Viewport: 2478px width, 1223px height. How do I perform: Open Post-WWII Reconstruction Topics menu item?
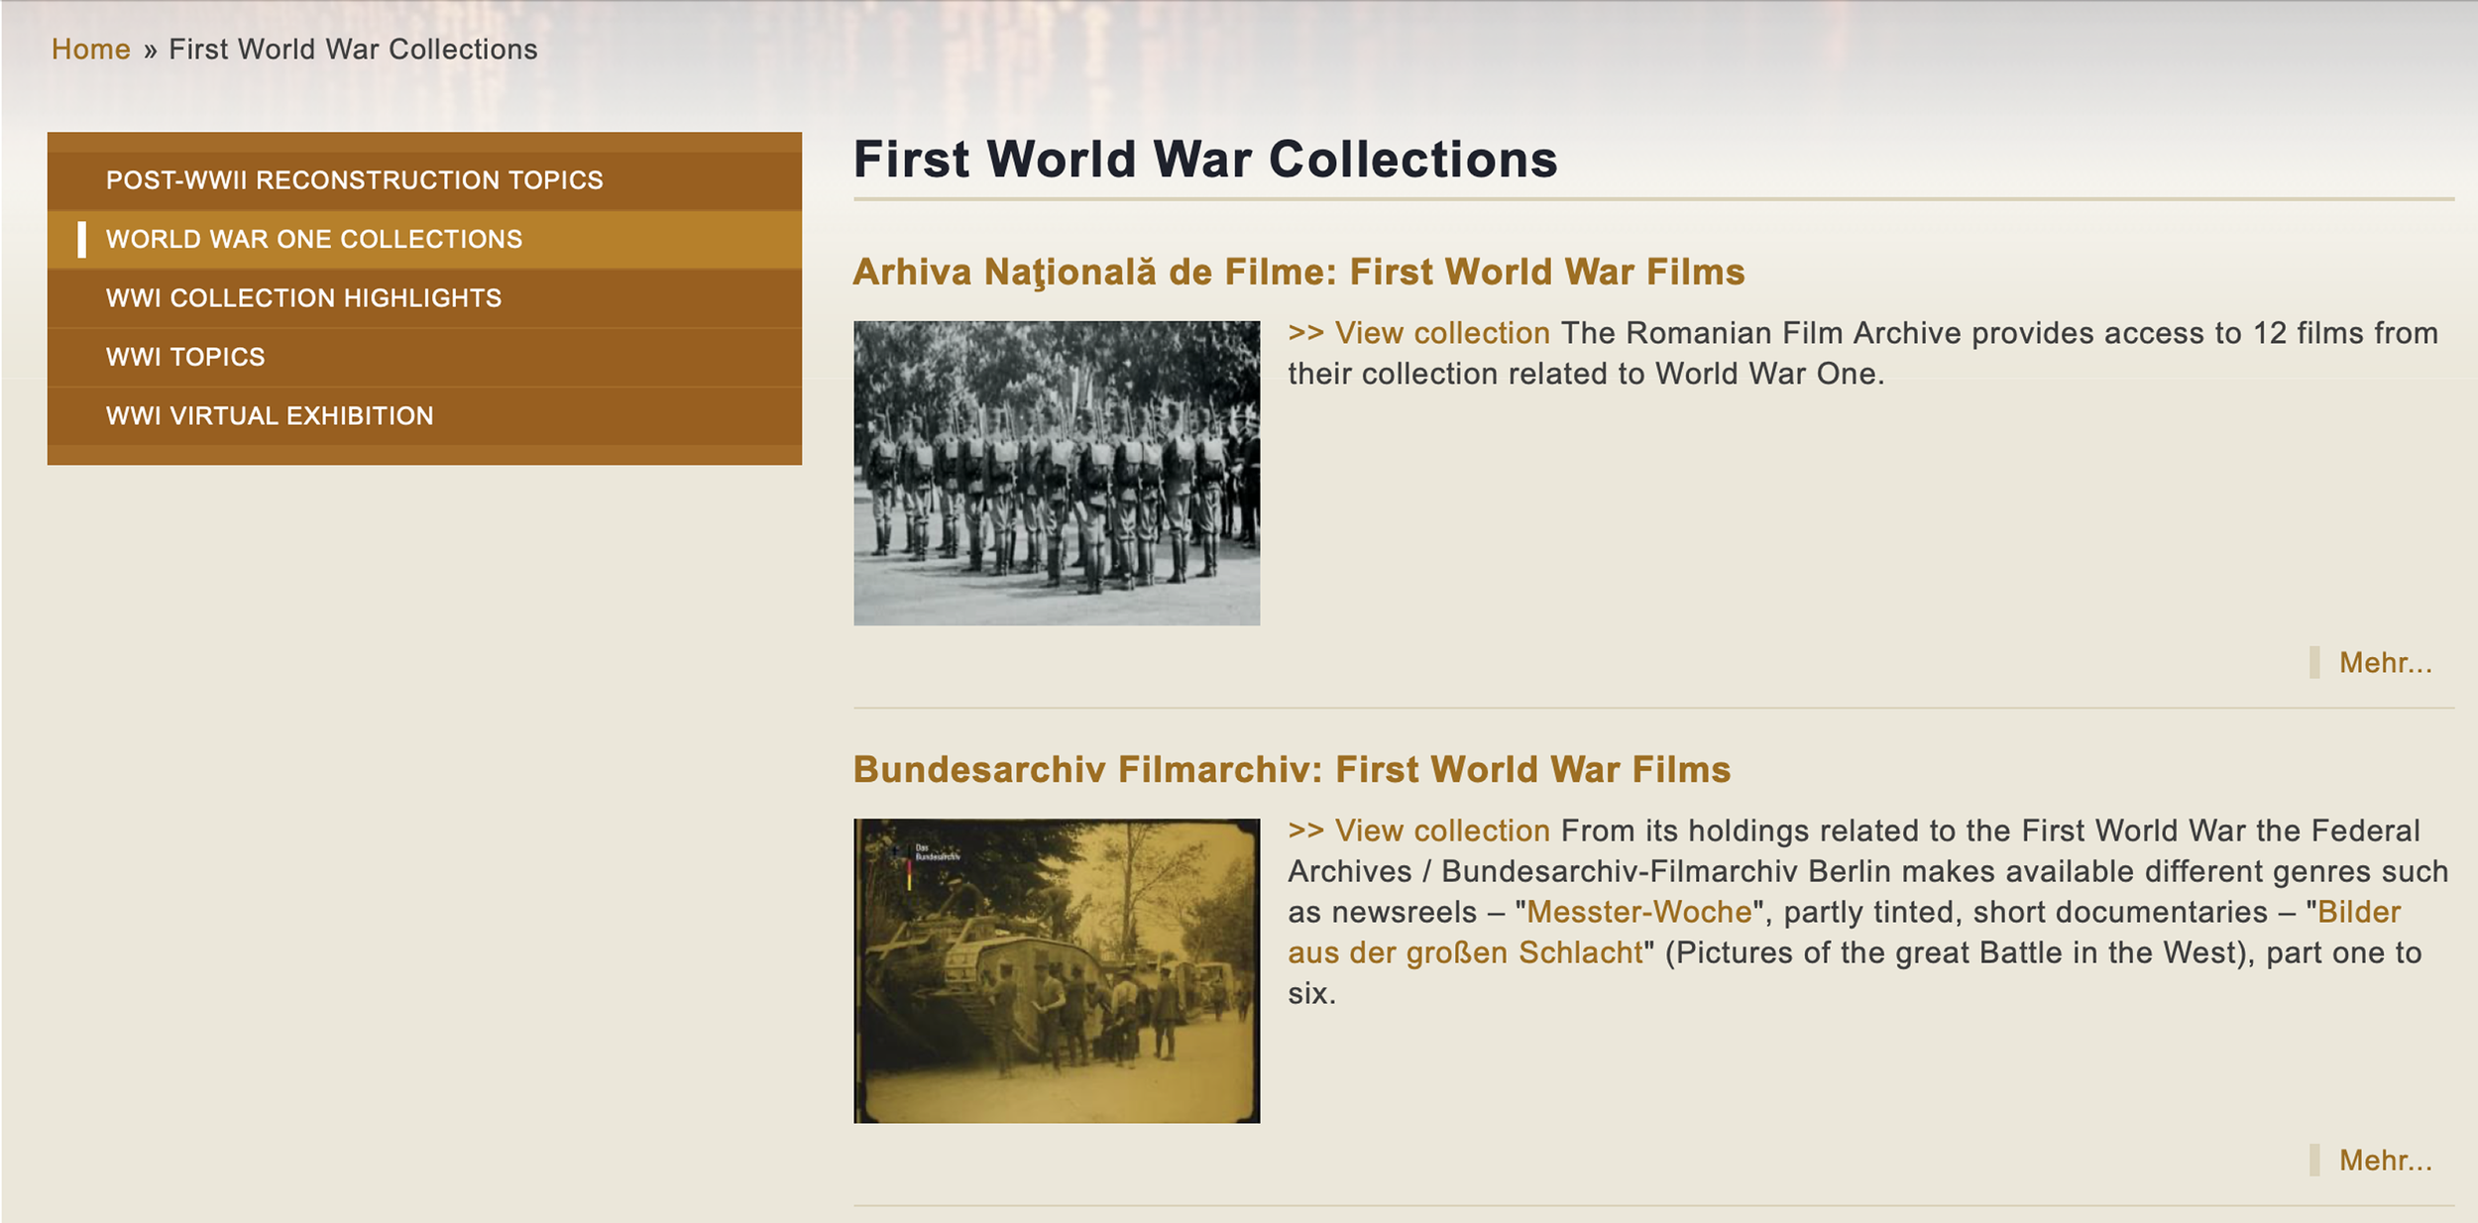(354, 180)
